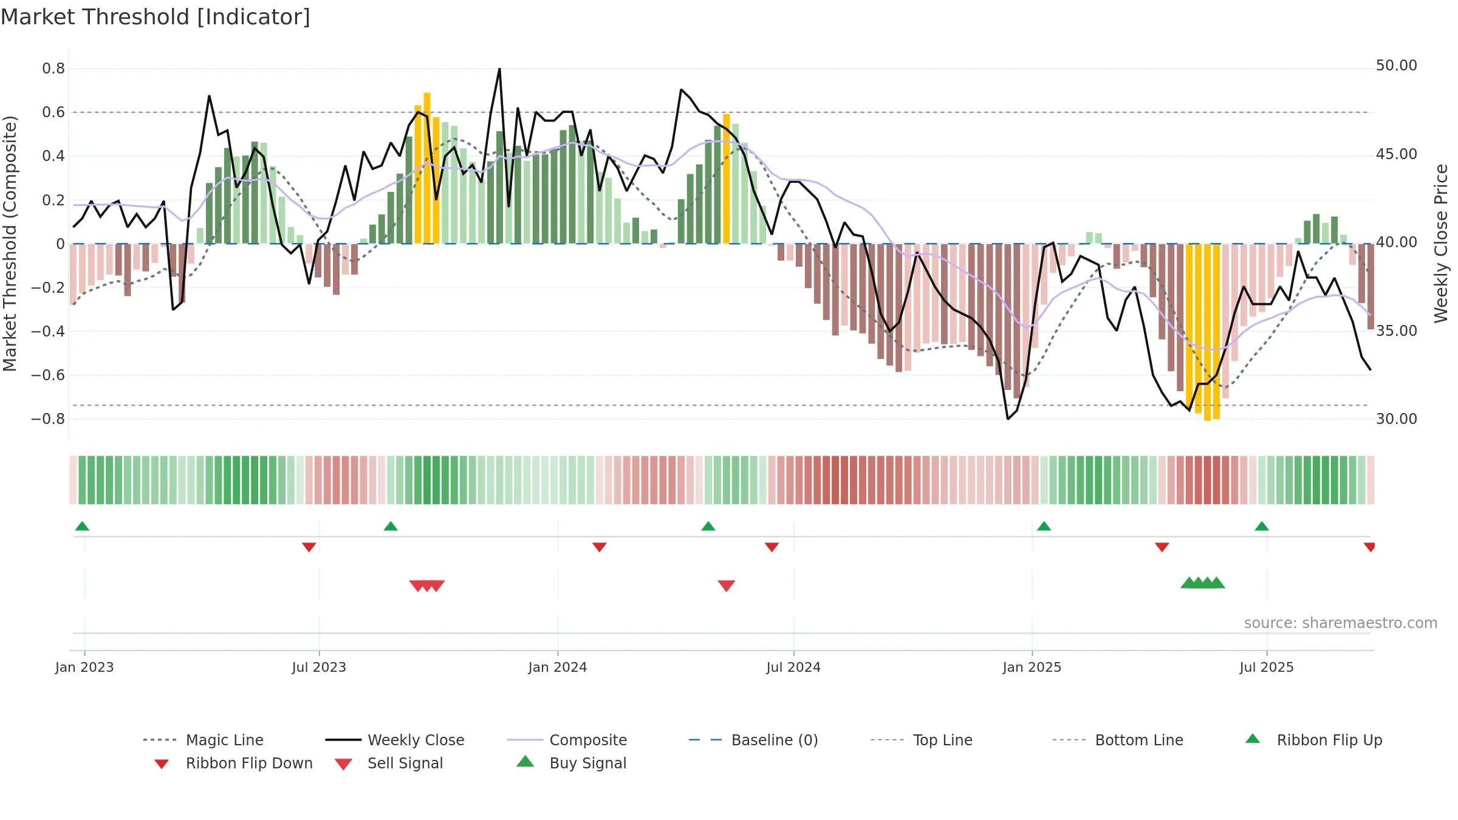
Task: Click the ribbon flip up marker around April 2024
Action: click(708, 526)
